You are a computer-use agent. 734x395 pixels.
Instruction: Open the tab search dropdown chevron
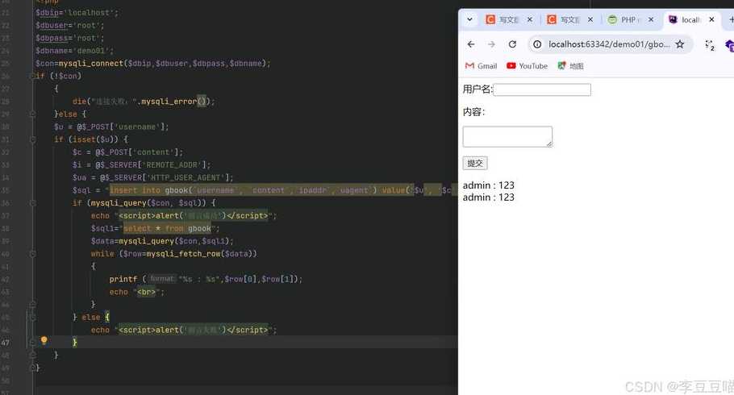469,19
